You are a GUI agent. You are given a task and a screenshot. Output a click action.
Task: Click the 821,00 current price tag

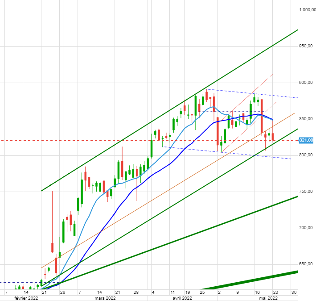click(306, 140)
